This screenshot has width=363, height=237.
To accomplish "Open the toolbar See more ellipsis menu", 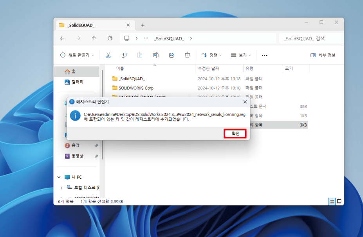I will click(x=265, y=55).
